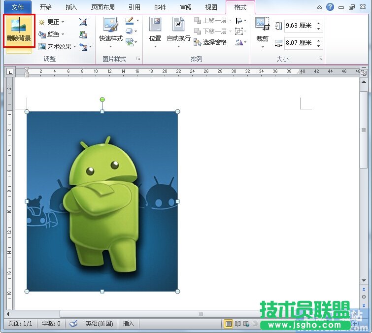The width and height of the screenshot is (372, 333).
Task: Open the Word Help question mark icon
Action: click(330, 7)
